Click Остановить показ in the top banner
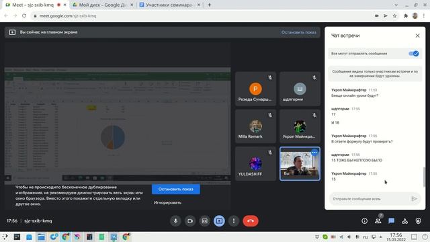Screen dimensions: 430x242 pos(298,32)
